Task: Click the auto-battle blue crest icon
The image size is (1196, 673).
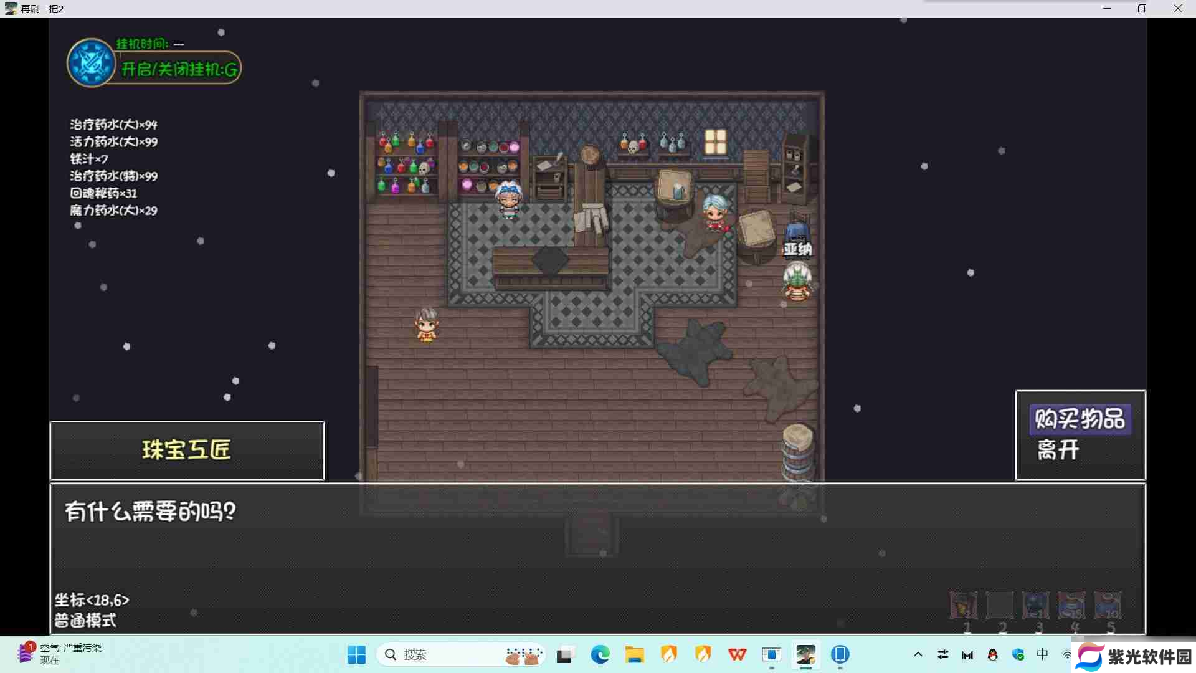Action: tap(91, 63)
